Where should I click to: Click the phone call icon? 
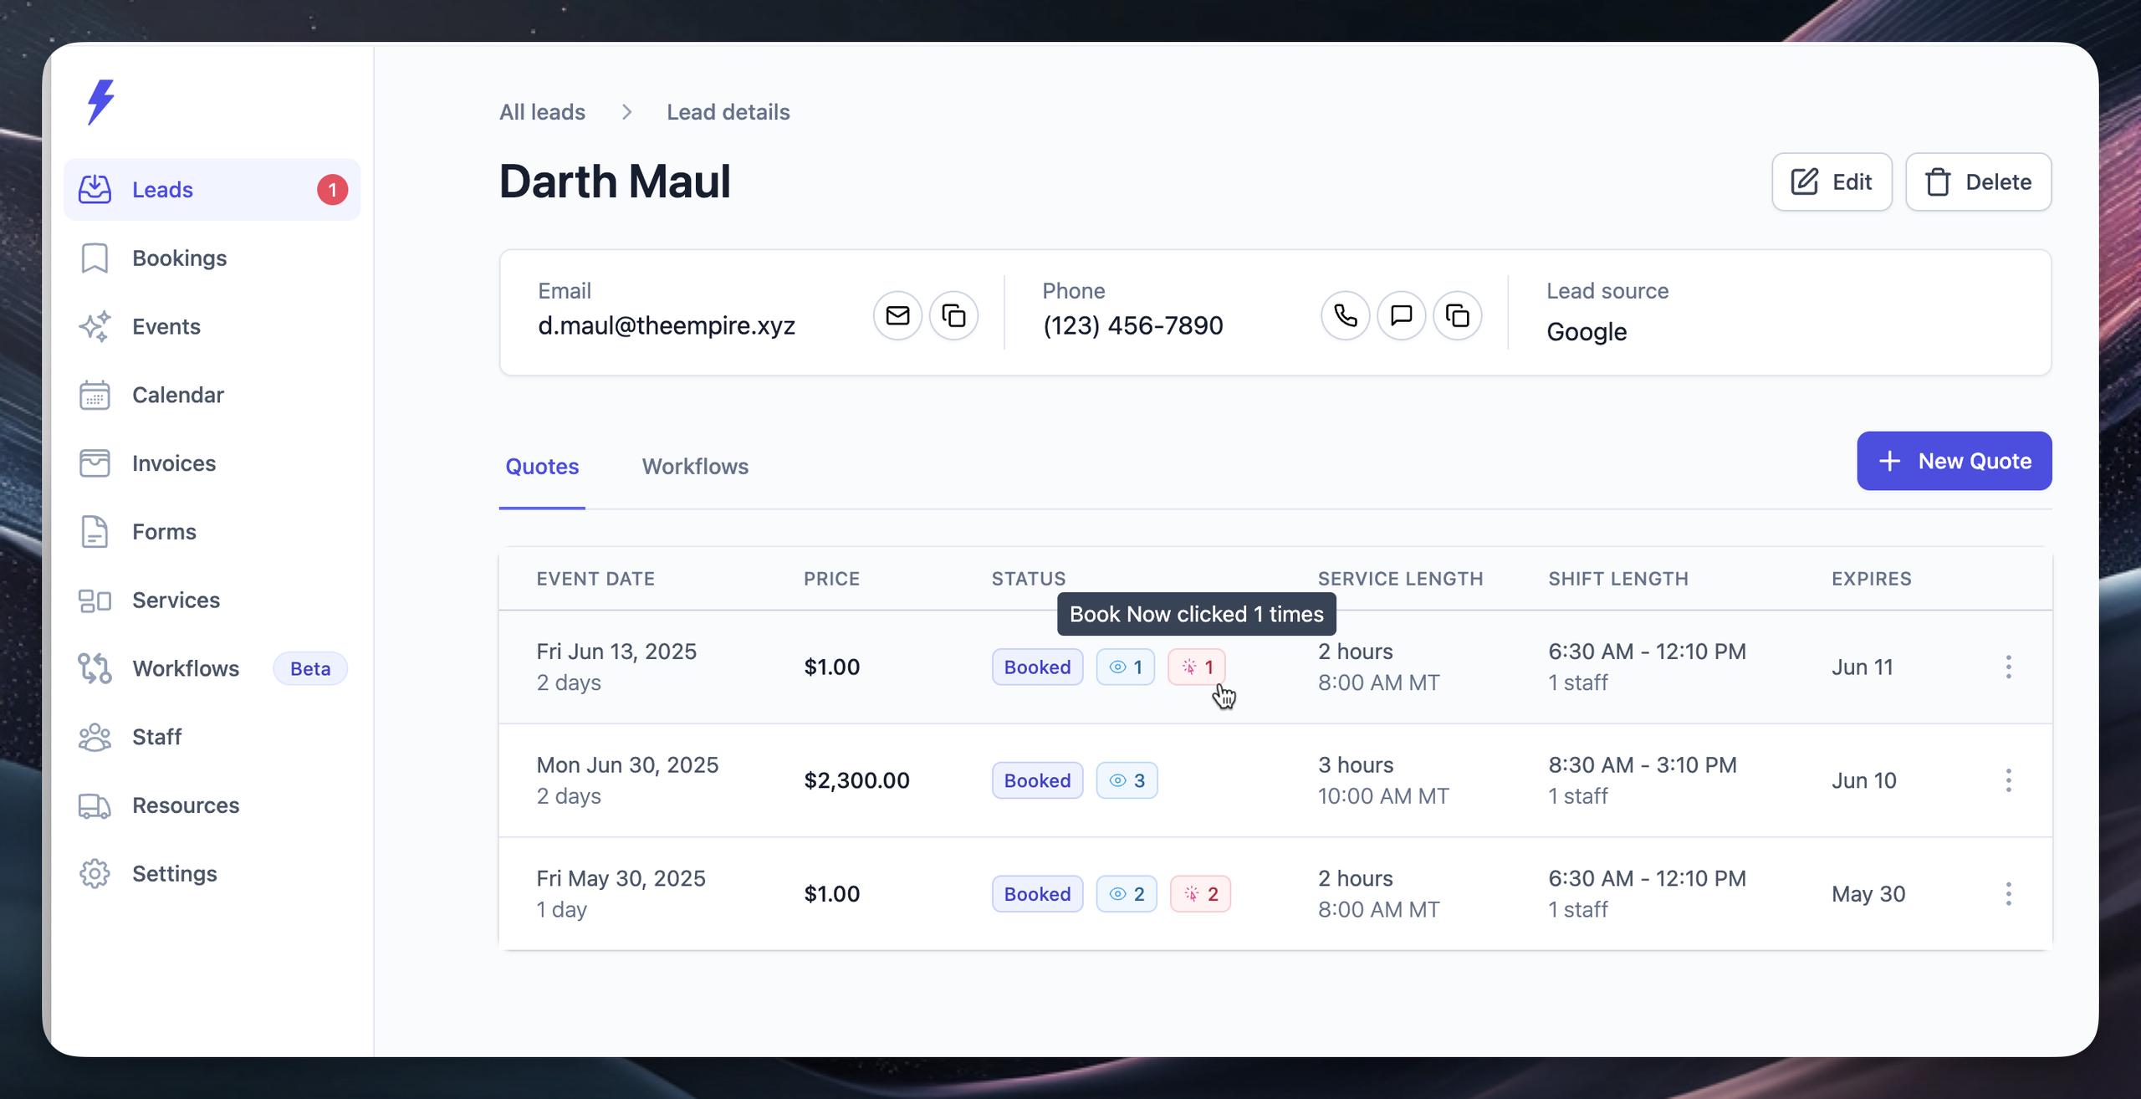pyautogui.click(x=1345, y=315)
